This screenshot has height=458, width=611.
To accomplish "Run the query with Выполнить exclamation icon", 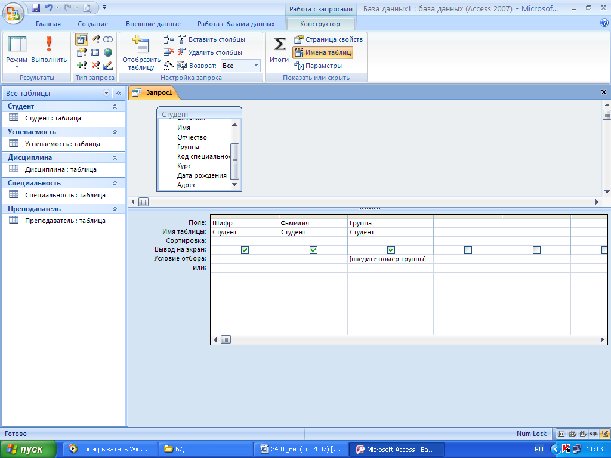I will point(49,44).
